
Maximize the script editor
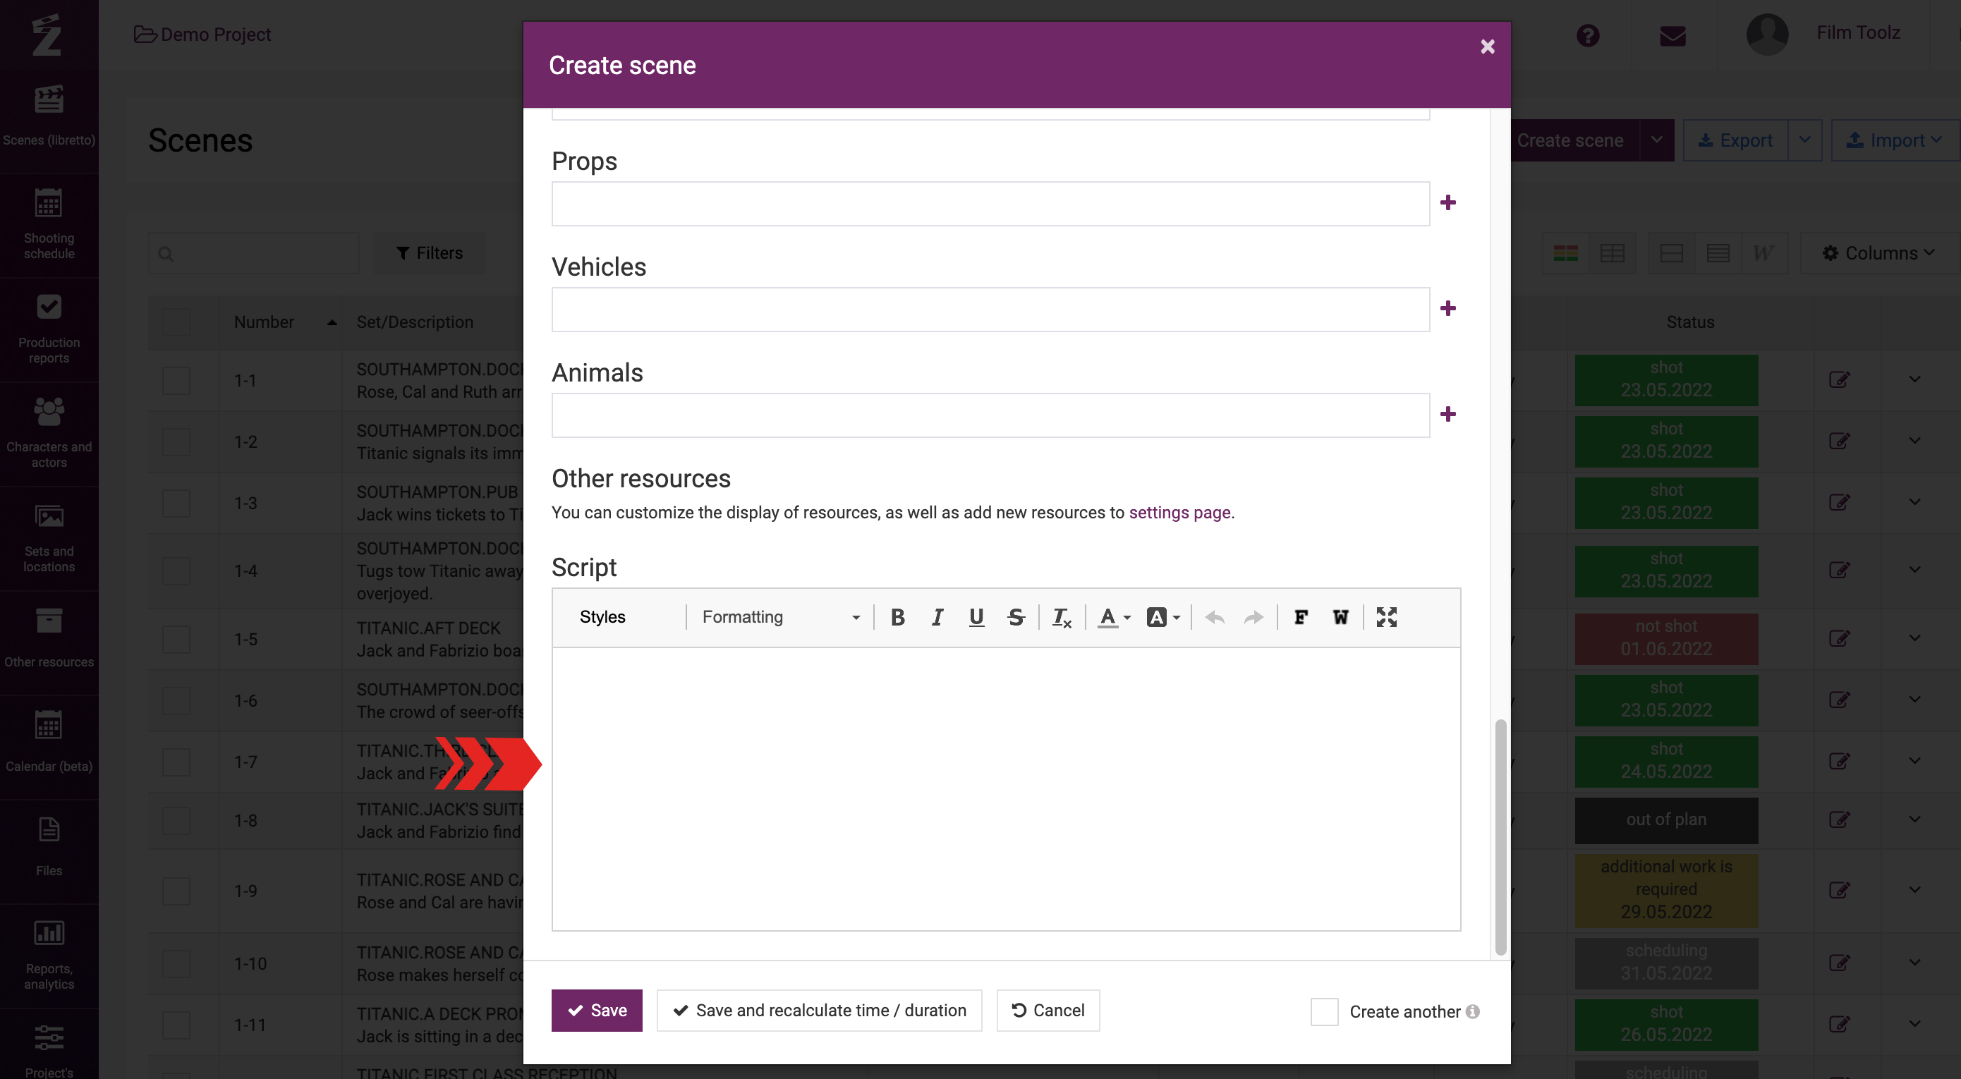1386,617
